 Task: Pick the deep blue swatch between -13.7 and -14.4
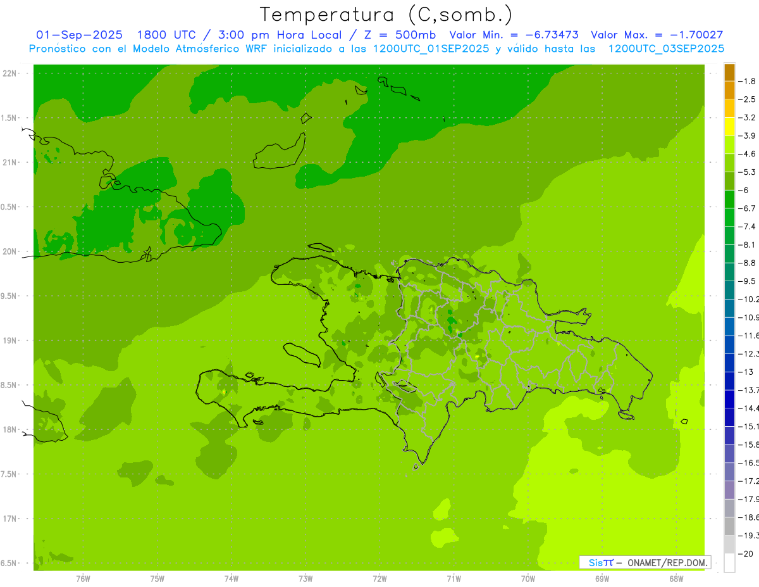pyautogui.click(x=729, y=399)
